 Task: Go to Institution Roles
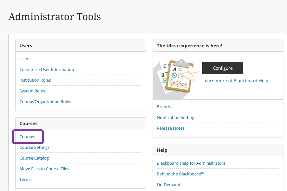coord(35,80)
